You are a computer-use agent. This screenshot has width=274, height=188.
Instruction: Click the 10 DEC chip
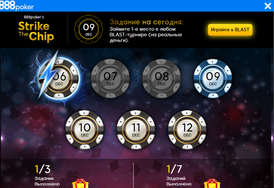coord(85,129)
